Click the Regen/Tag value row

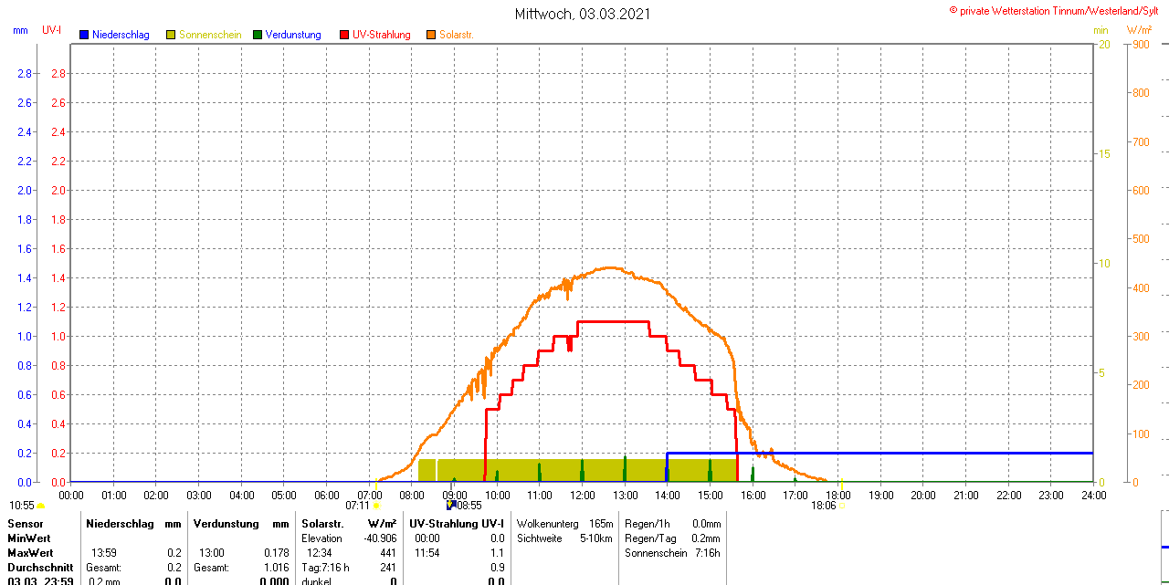tap(672, 538)
